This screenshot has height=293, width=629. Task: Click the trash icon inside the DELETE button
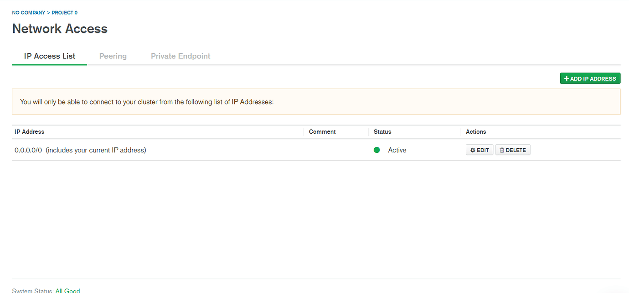pos(501,150)
